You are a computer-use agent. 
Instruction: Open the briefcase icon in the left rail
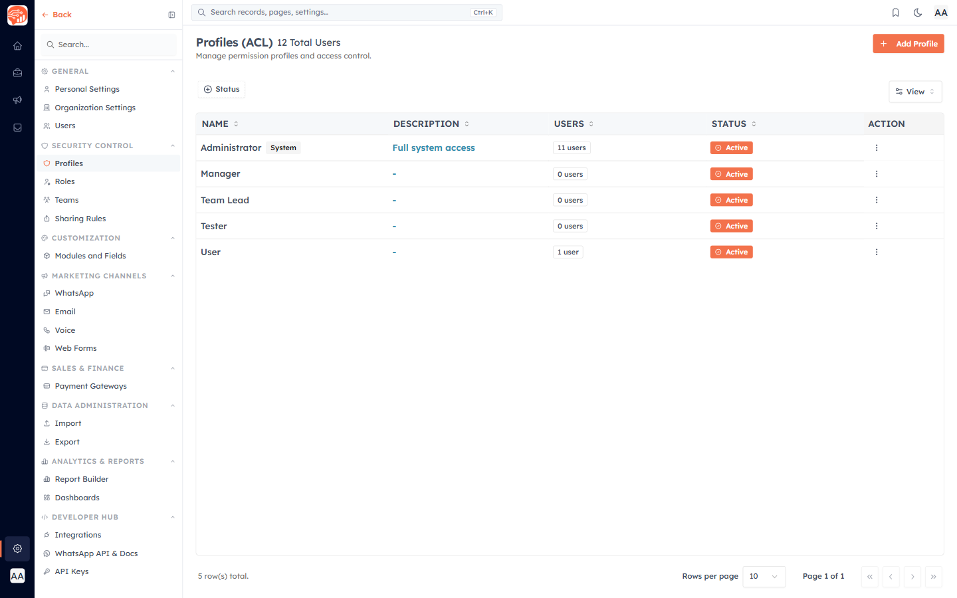[17, 73]
